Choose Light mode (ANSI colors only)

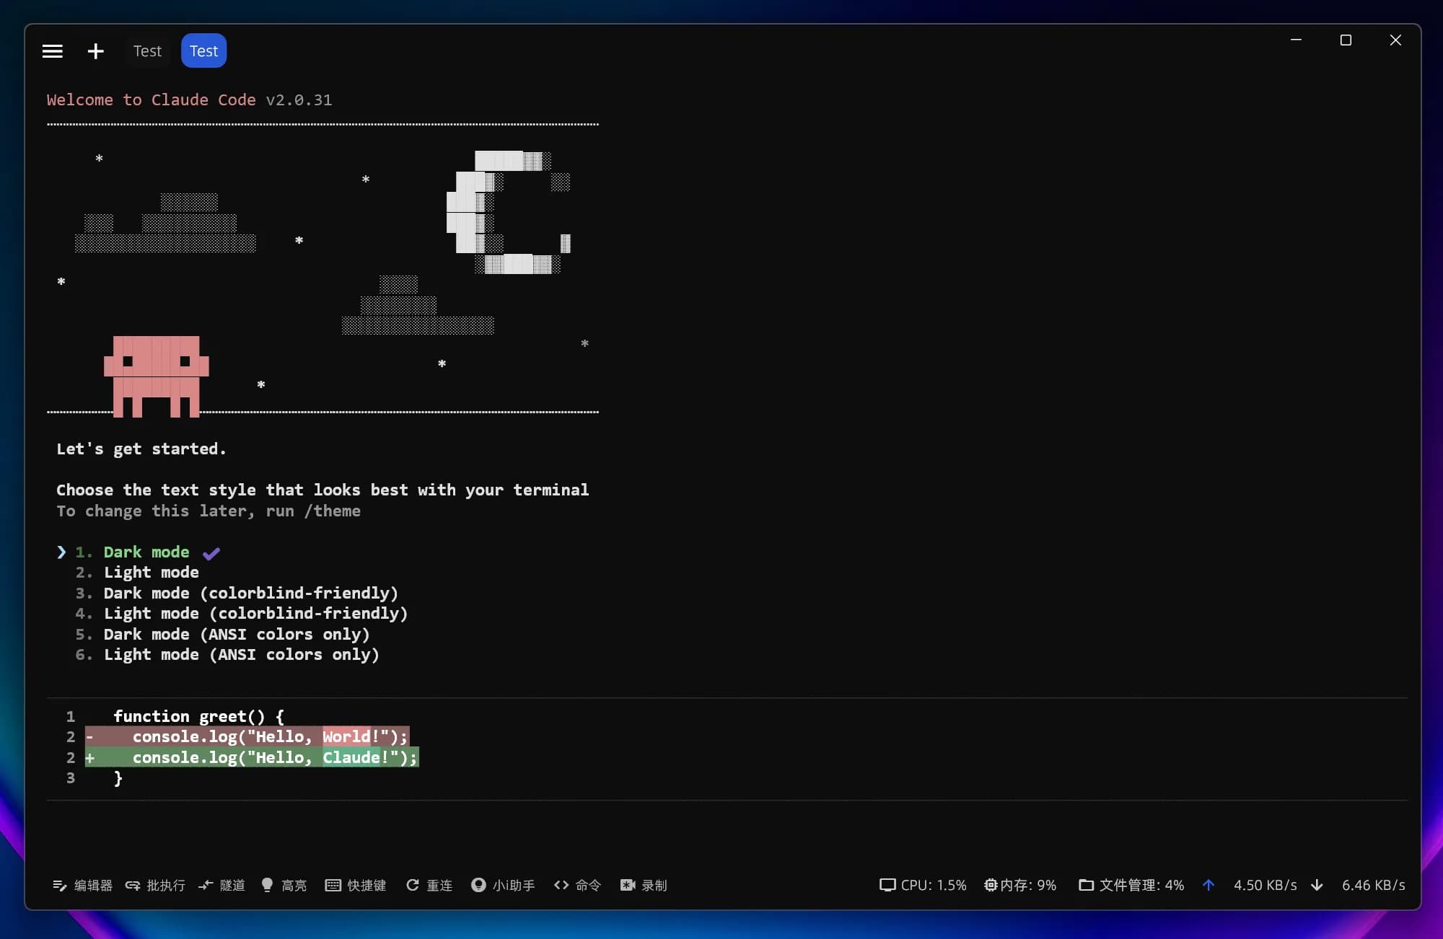tap(241, 655)
